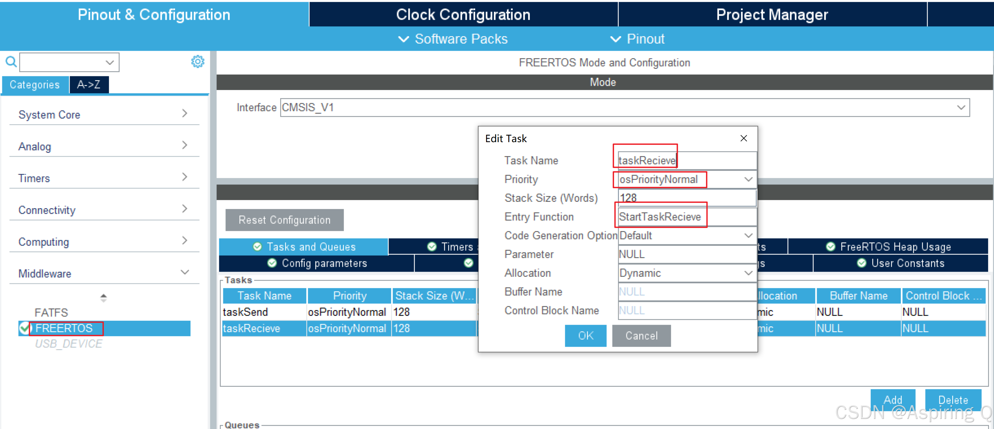The image size is (994, 429).
Task: Click the Stack Size column header
Action: (x=435, y=296)
